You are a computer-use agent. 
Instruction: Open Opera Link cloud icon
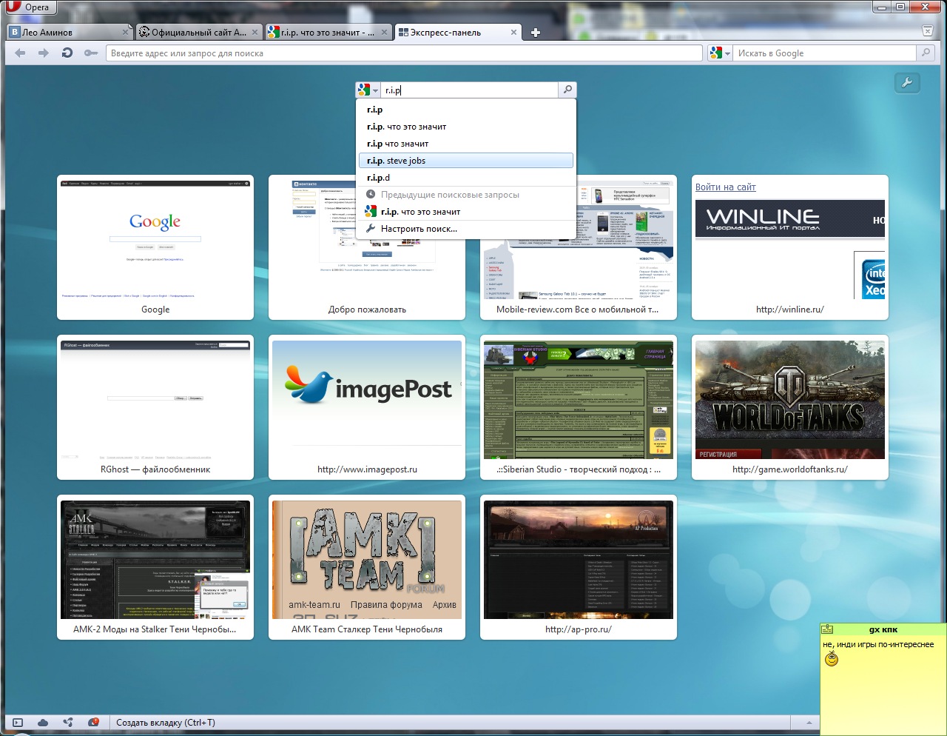click(x=43, y=723)
